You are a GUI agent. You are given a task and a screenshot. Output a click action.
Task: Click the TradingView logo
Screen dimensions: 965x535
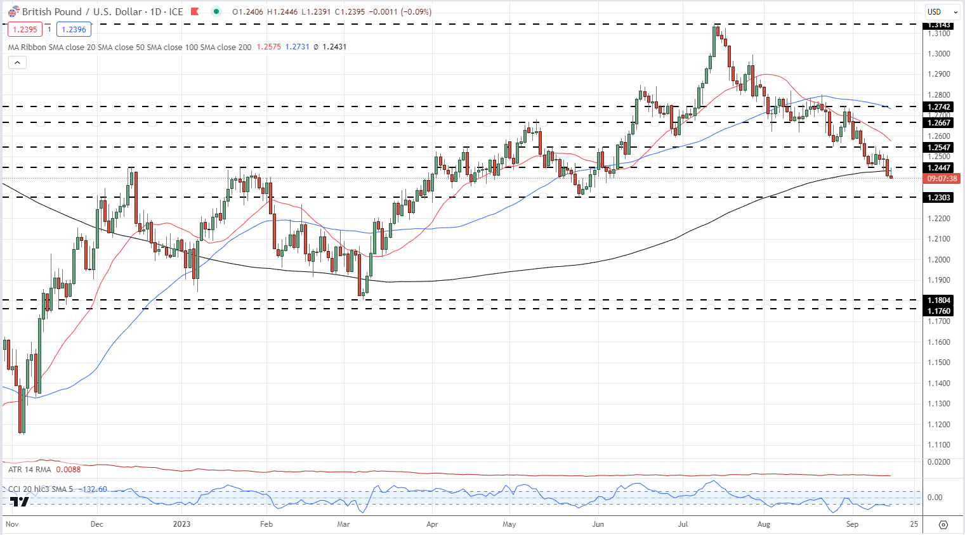pos(20,501)
